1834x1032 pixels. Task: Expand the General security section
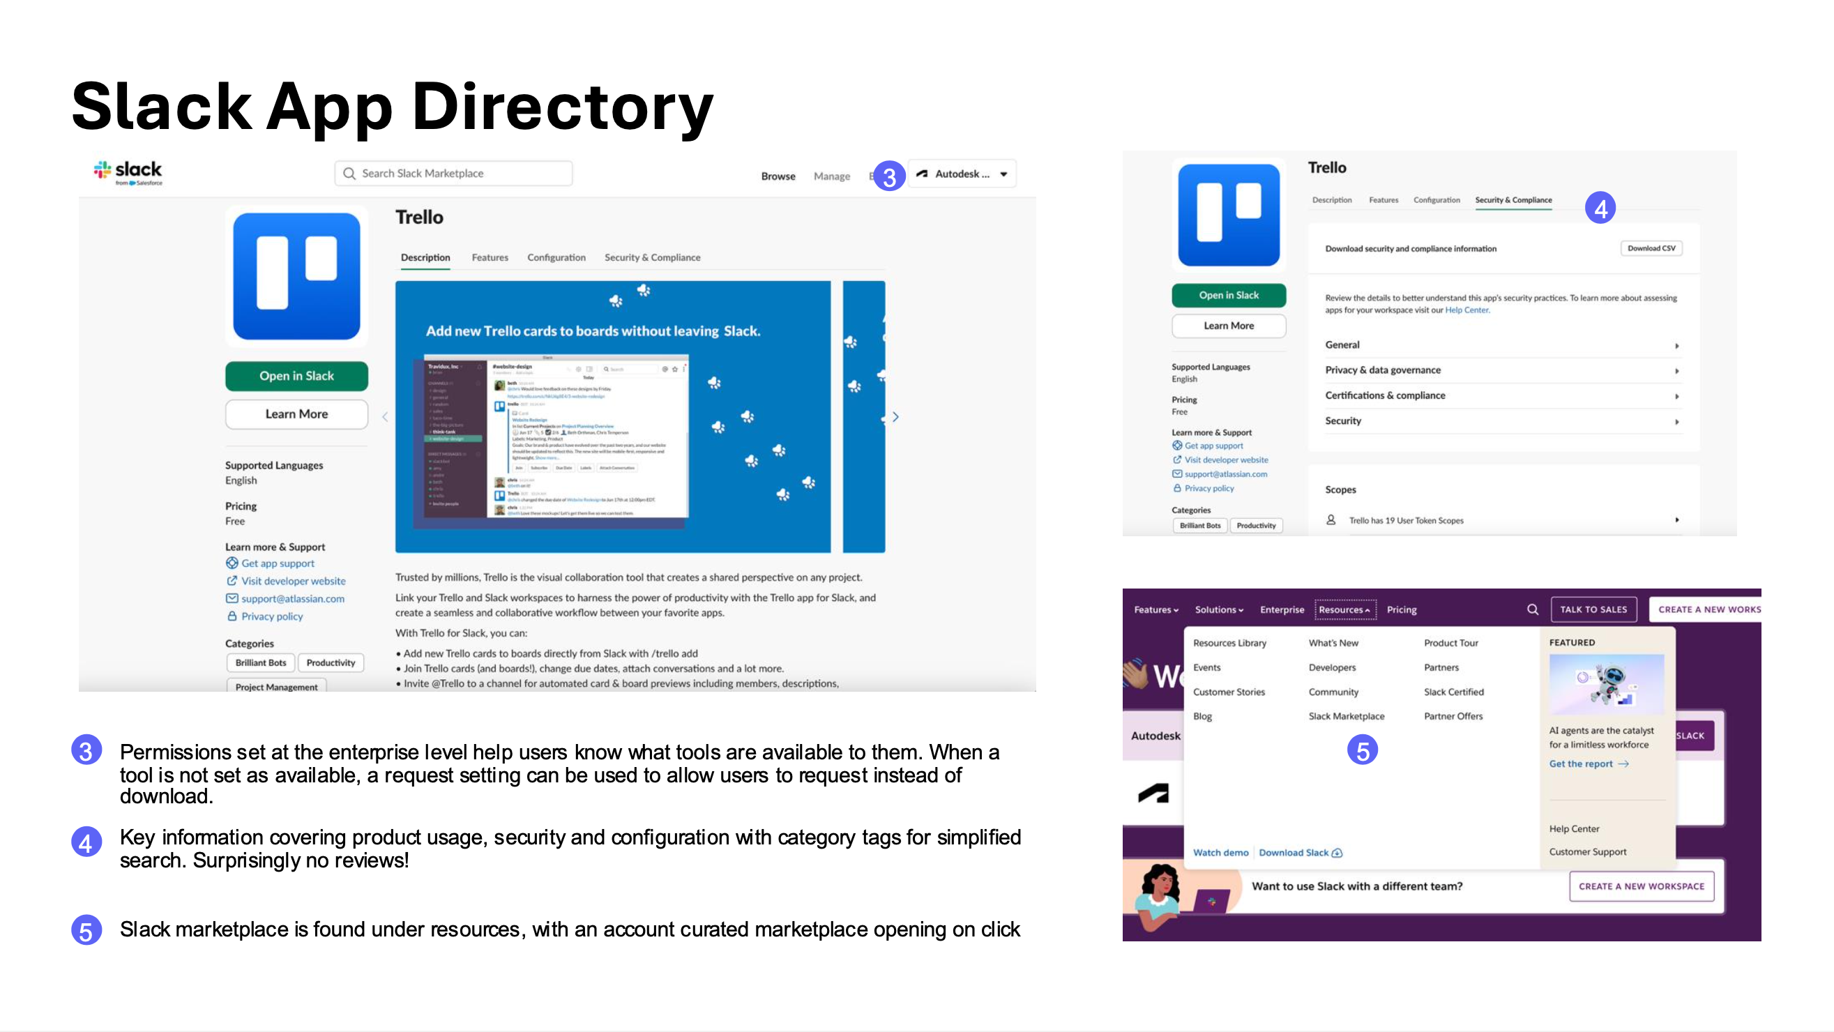pos(1502,345)
